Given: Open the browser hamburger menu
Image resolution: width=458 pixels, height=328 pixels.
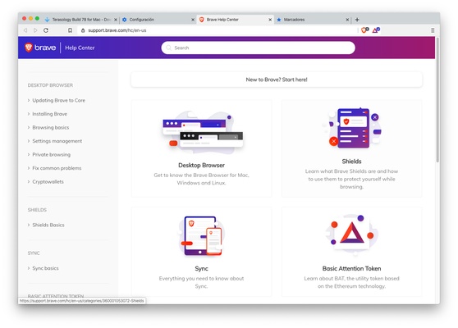Looking at the screenshot, I should point(433,30).
